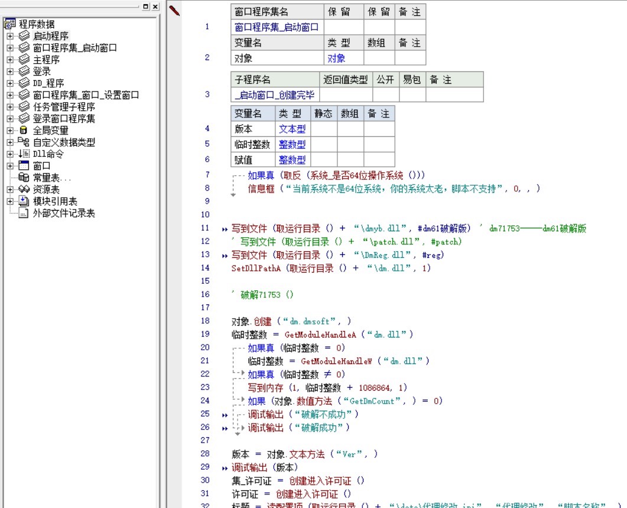Click the _启动窗口_创建完毕 subroutine name
Image resolution: width=627 pixels, height=508 pixels.
point(275,94)
